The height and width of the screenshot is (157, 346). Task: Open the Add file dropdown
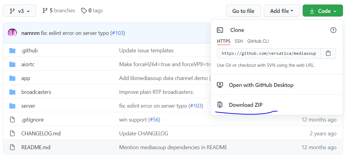coord(282,11)
